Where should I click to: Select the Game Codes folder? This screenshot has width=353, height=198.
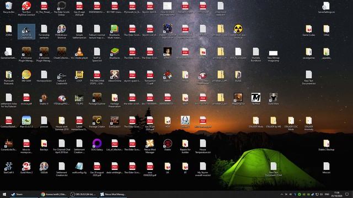309,31
